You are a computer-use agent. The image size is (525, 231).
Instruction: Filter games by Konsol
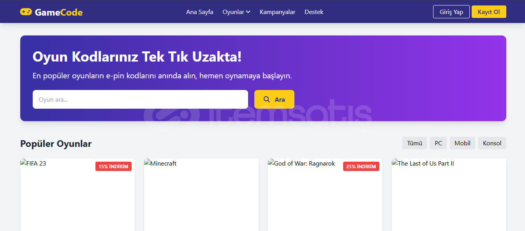point(492,143)
